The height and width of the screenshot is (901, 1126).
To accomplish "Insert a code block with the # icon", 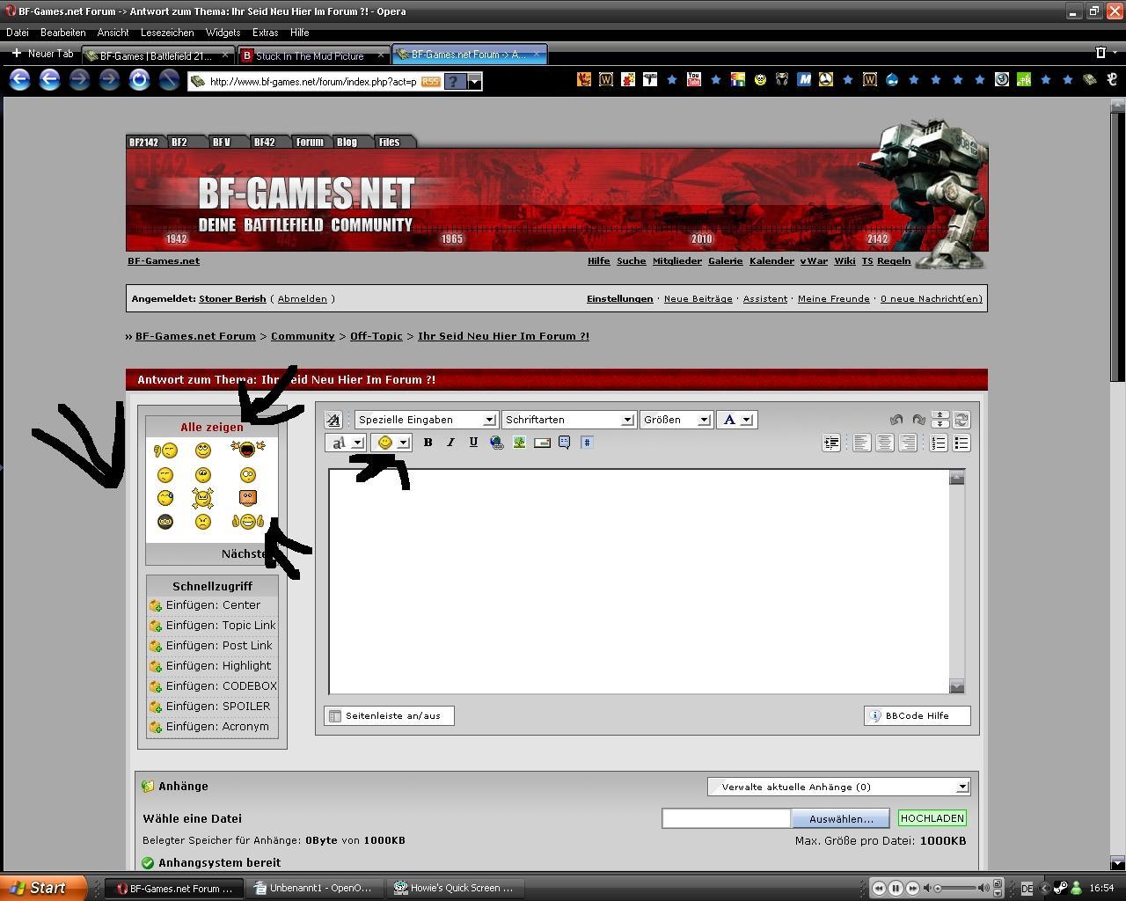I will tap(587, 443).
